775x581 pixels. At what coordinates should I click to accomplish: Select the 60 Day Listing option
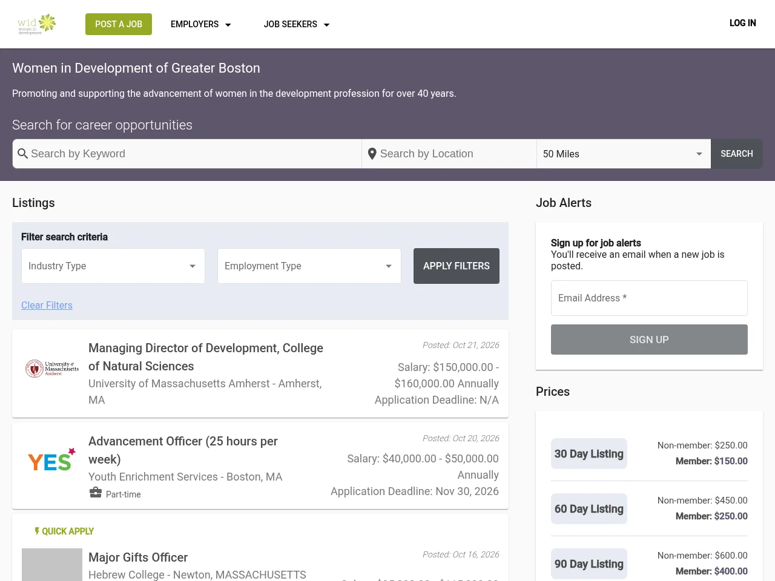point(589,509)
